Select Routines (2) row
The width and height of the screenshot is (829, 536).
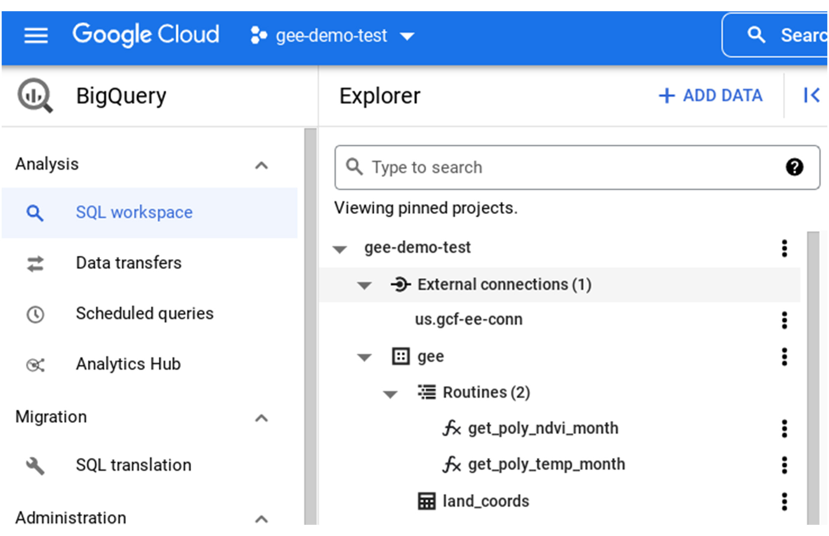(487, 392)
